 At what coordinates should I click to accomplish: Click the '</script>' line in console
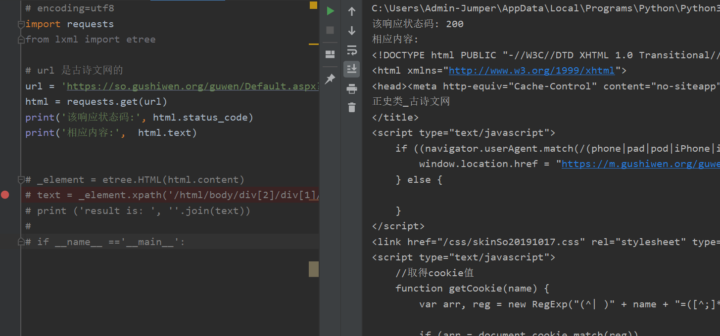[x=398, y=226]
